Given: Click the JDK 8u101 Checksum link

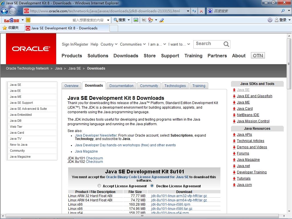Looking at the screenshot, I should [x=94, y=158].
